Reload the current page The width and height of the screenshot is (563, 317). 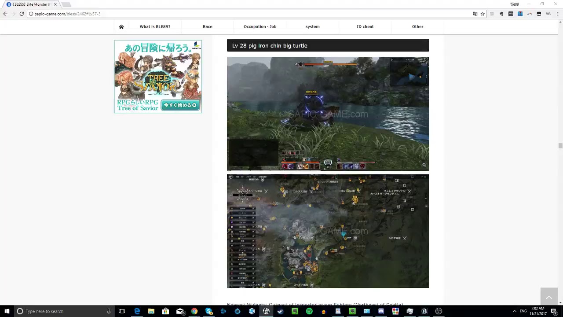(22, 14)
